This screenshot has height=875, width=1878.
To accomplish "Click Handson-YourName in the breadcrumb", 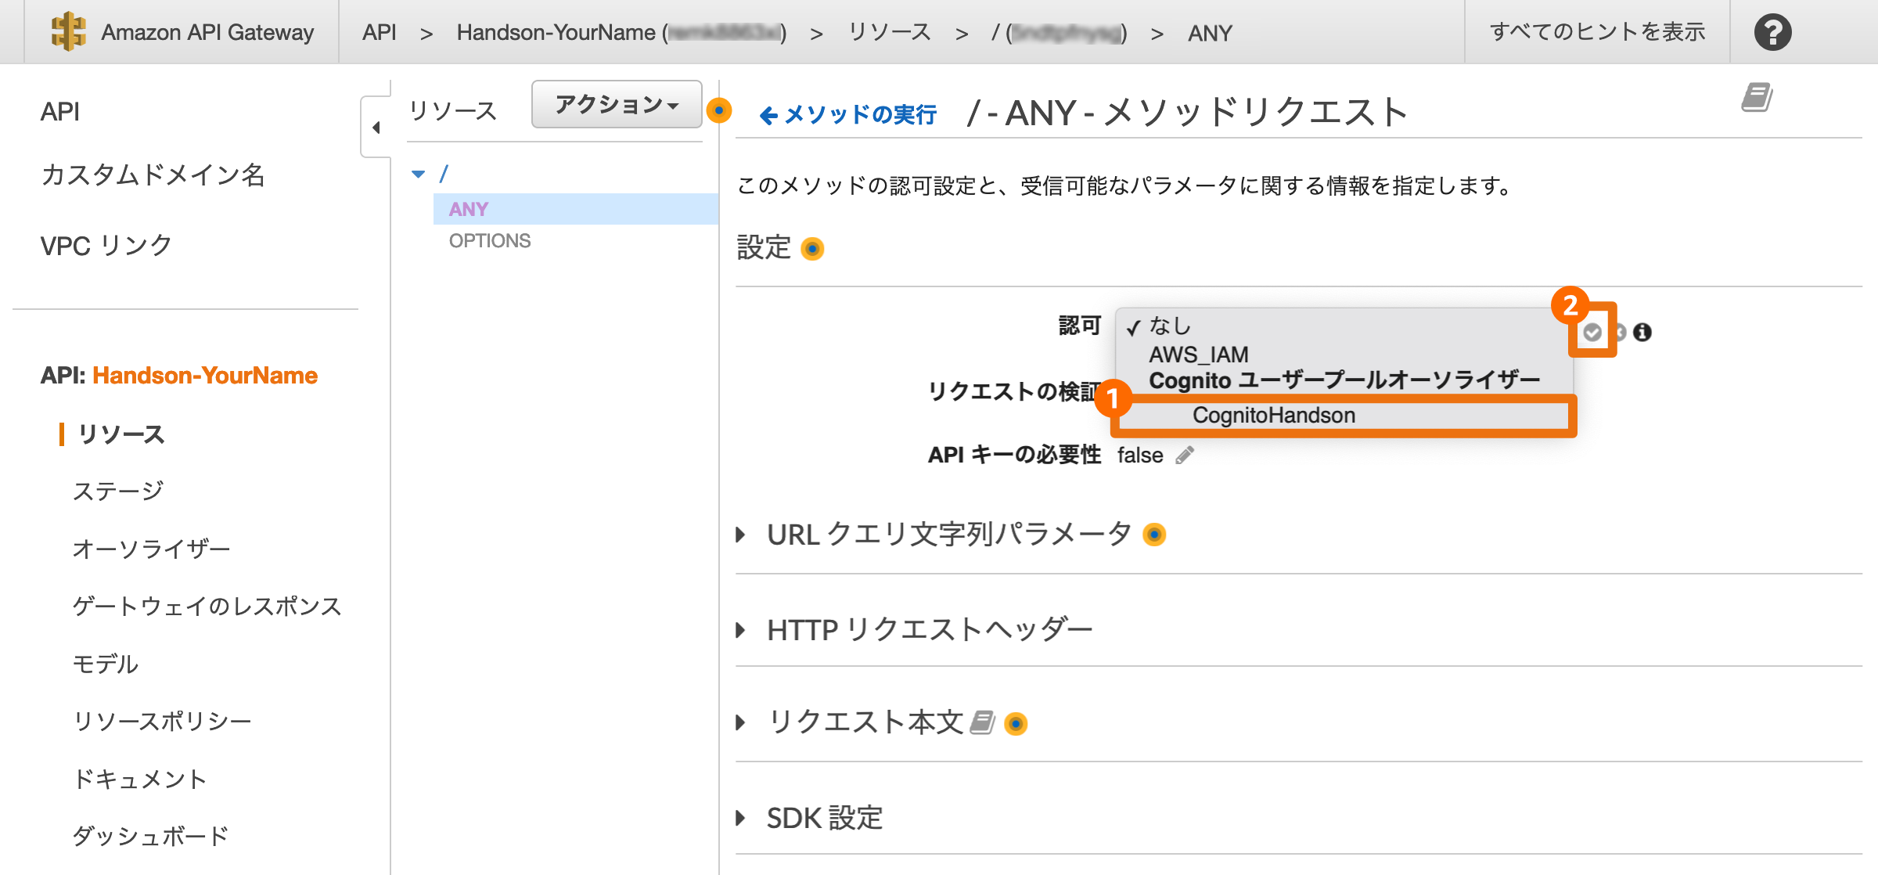I will point(621,32).
